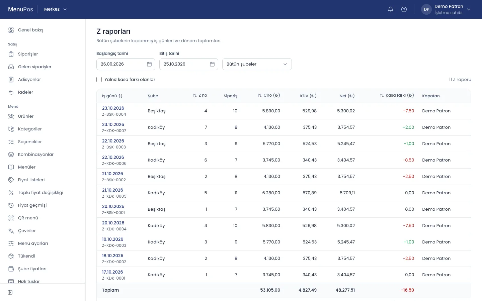The width and height of the screenshot is (482, 301).
Task: Click the Çeviriler translate icon
Action: 11,231
